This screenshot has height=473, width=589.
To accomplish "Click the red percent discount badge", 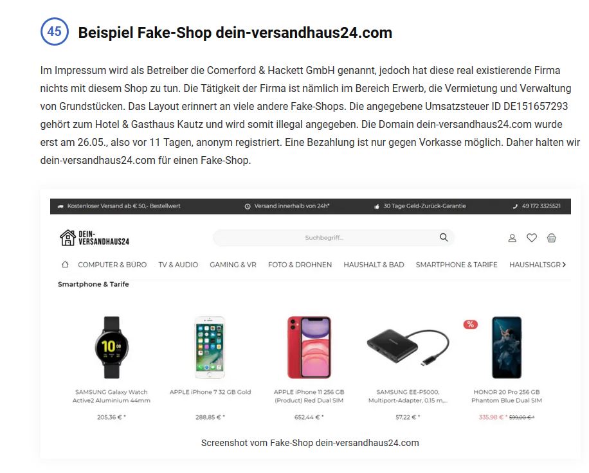I will (470, 325).
